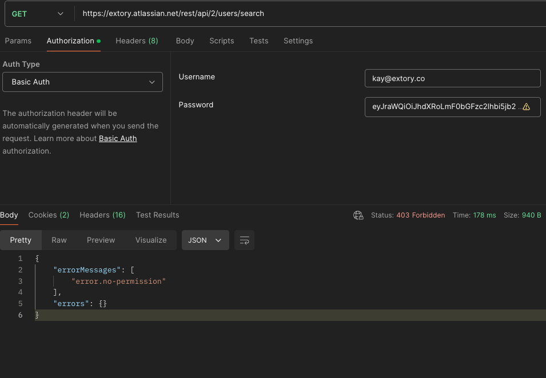Click the Username input field
The width and height of the screenshot is (546, 378).
pos(452,79)
